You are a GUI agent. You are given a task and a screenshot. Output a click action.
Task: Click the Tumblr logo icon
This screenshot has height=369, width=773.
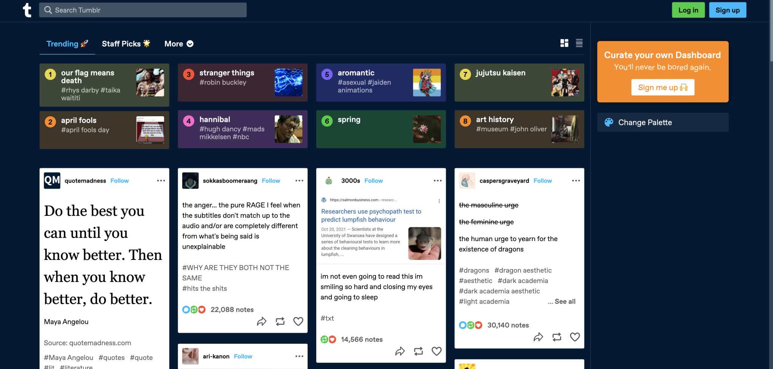point(27,10)
